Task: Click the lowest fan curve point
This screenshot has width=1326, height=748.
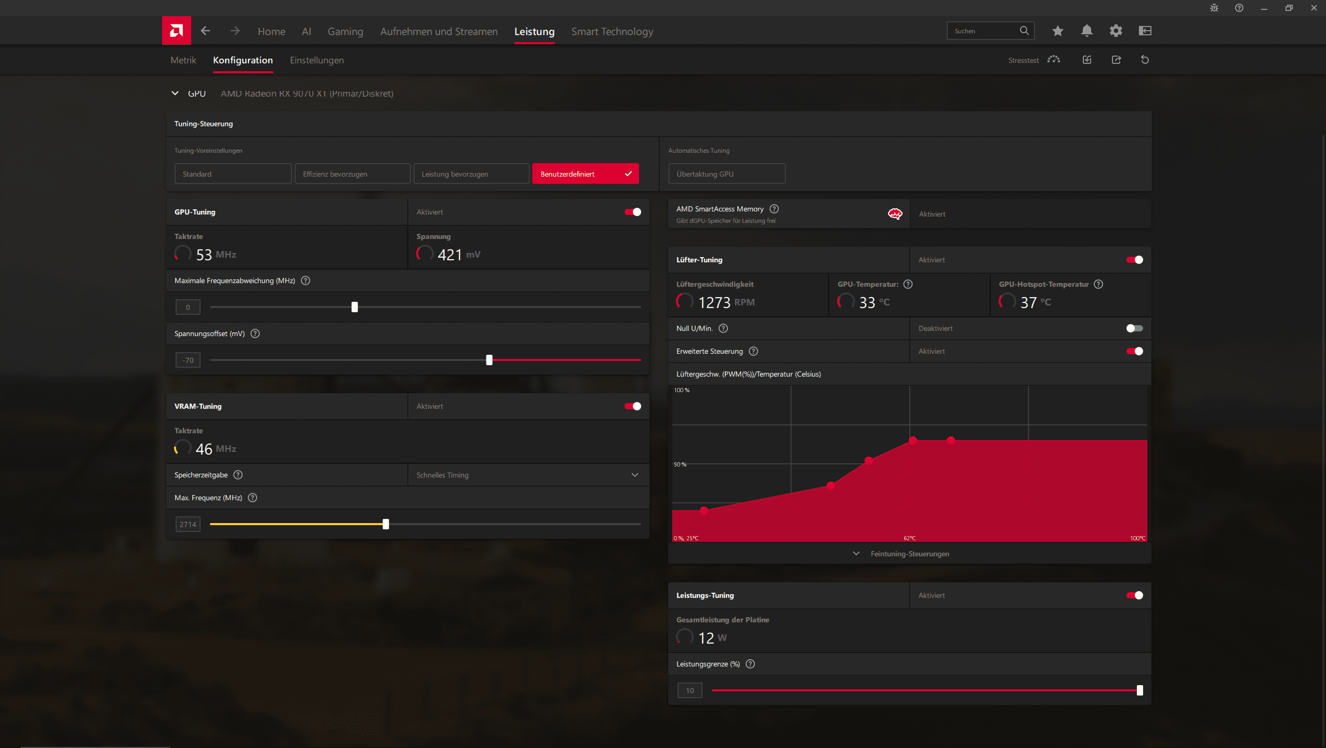Action: click(x=704, y=511)
